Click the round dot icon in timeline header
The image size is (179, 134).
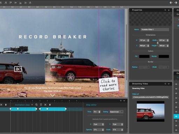121,100
